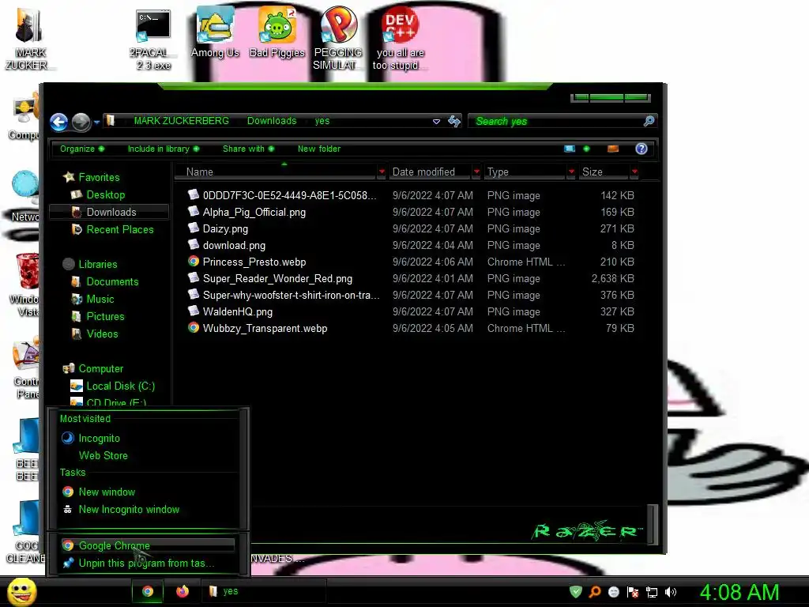Click the Chrome icon on the taskbar
Screen dimensions: 809x607
point(148,591)
